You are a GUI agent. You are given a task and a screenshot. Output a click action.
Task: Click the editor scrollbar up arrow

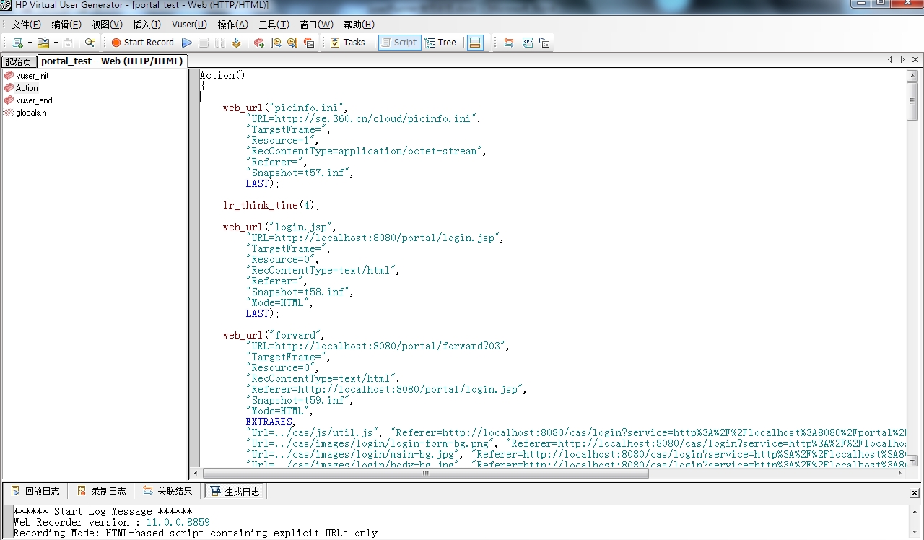tap(912, 75)
